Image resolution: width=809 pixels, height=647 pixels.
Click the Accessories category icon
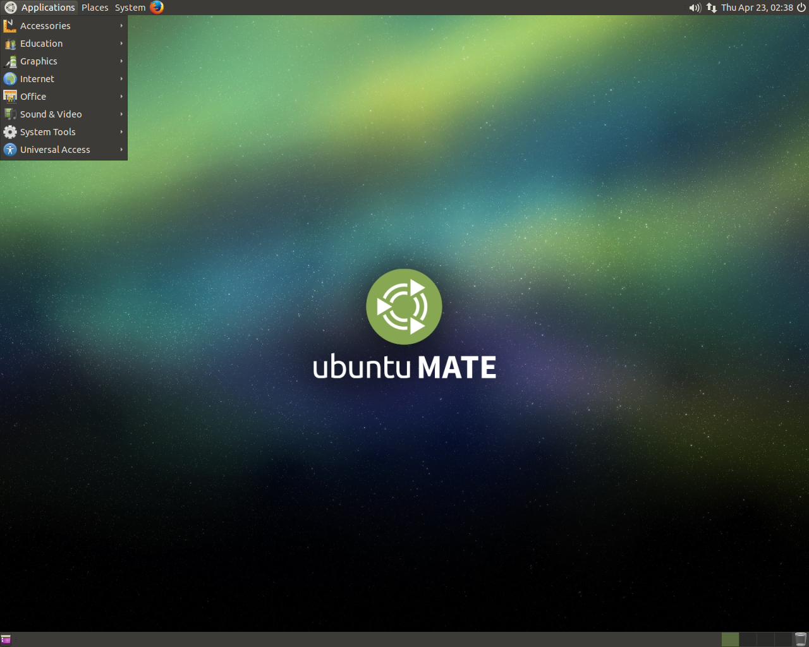(10, 26)
